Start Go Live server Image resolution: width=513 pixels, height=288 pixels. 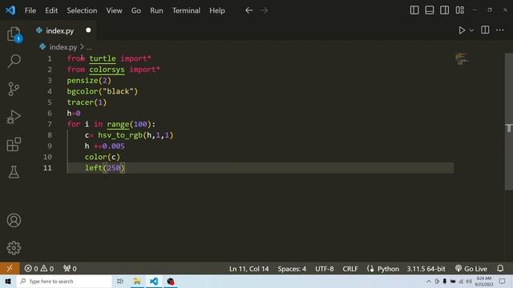coord(471,269)
